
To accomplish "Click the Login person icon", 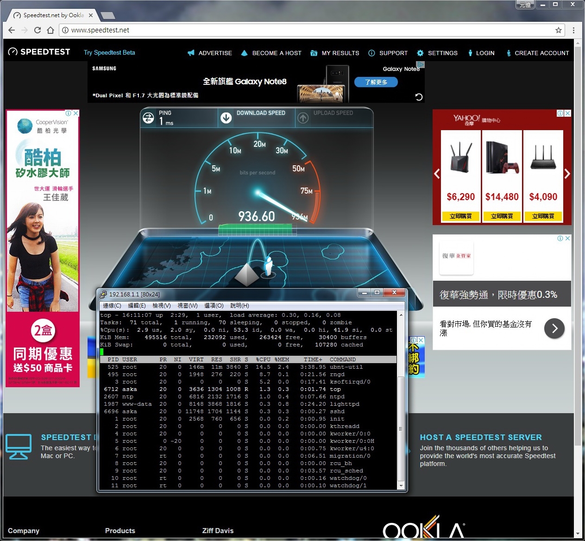I will click(x=470, y=53).
